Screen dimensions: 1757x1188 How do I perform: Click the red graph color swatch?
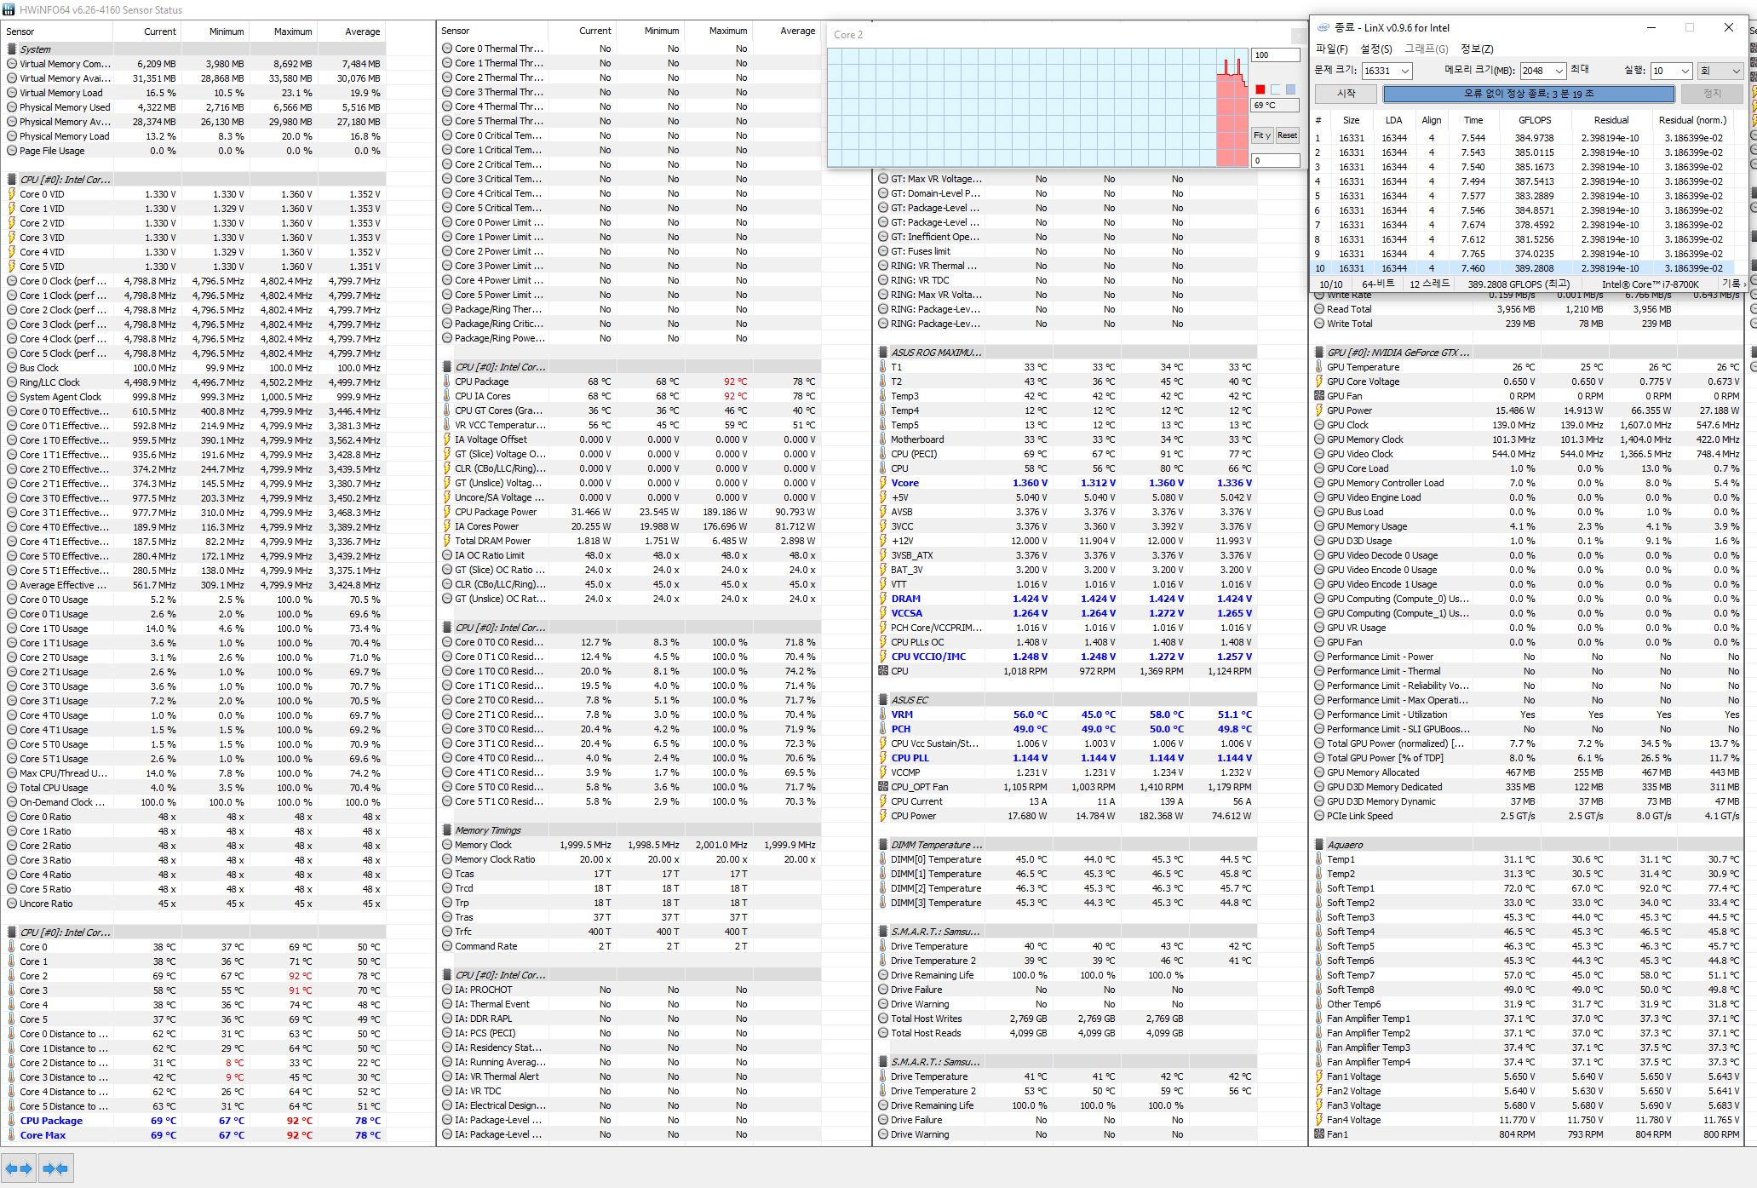point(1260,89)
